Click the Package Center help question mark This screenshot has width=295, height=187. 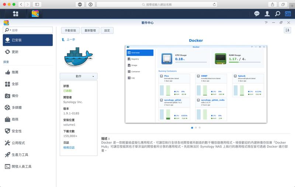[x=266, y=23]
